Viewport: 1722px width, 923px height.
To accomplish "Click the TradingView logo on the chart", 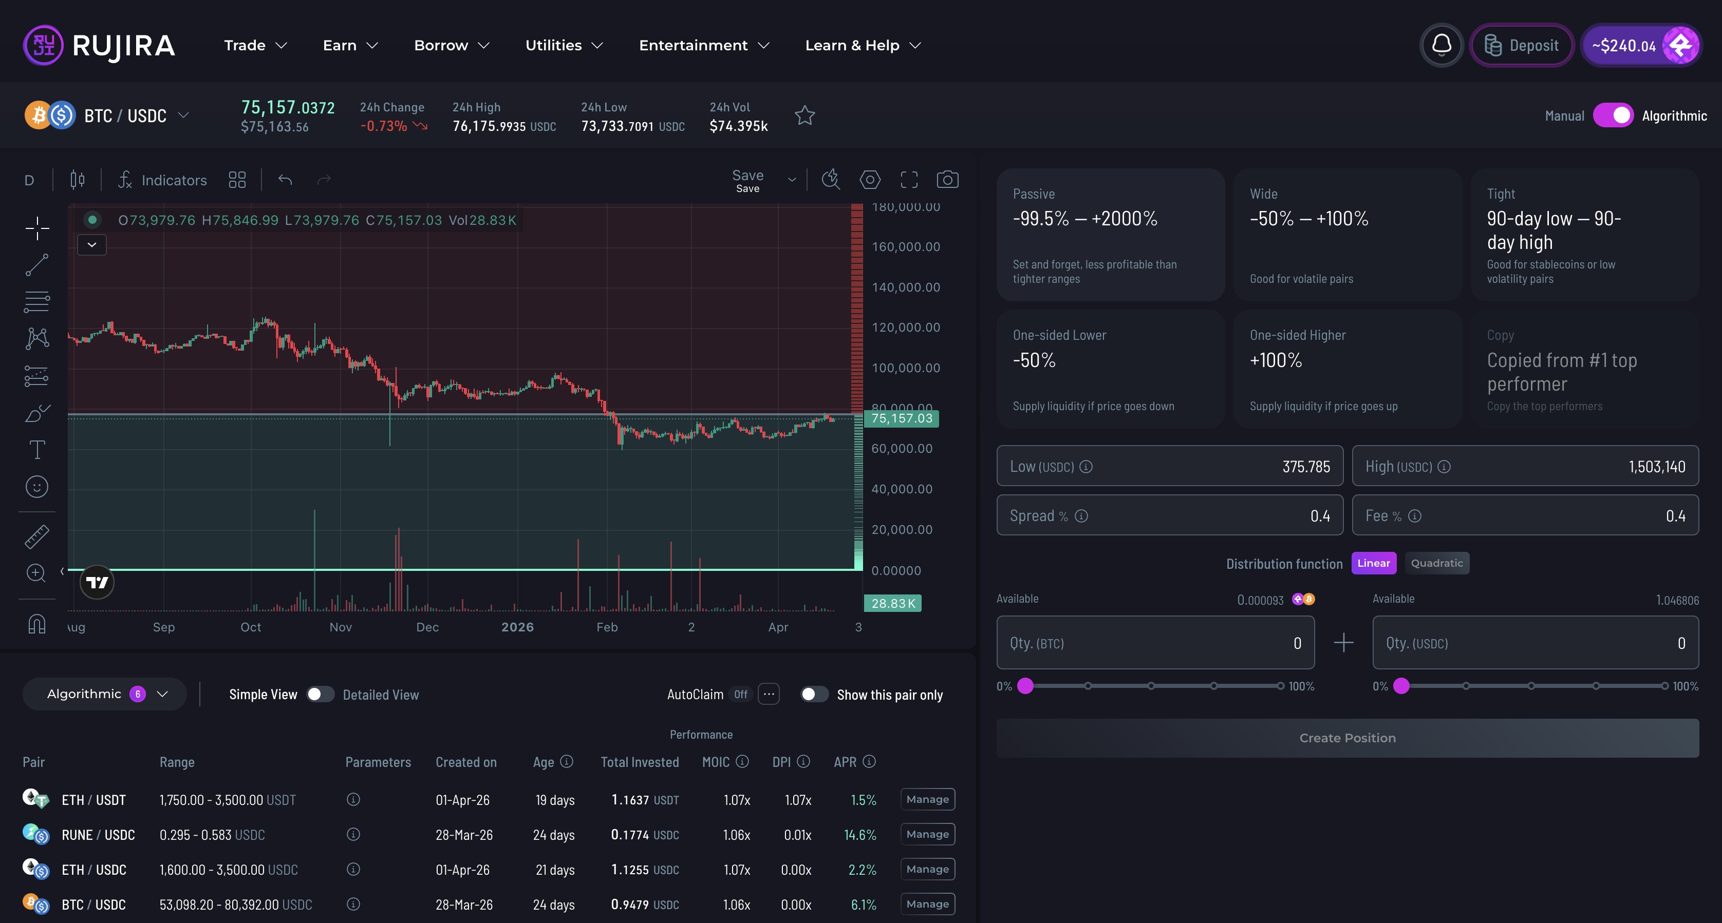I will [97, 582].
